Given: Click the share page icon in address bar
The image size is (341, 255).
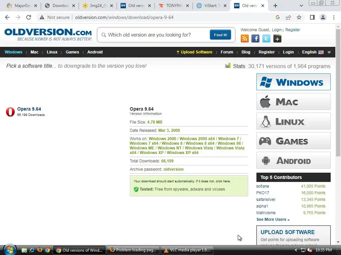Looking at the screenshot, I should coord(288,17).
